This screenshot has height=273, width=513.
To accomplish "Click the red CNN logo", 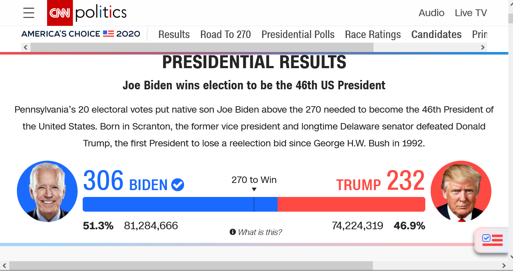I will coord(60,13).
